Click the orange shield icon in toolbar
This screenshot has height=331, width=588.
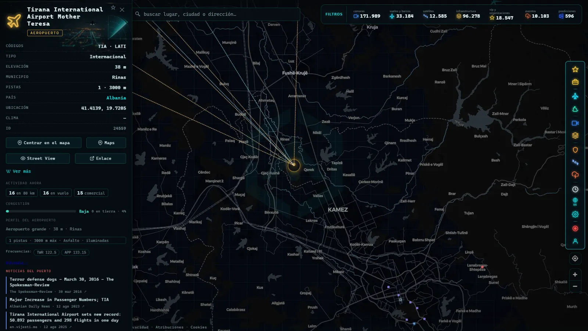pos(575,150)
